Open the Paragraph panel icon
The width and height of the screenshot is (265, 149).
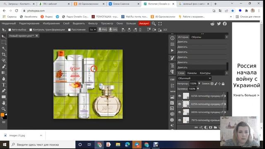pos(172,72)
